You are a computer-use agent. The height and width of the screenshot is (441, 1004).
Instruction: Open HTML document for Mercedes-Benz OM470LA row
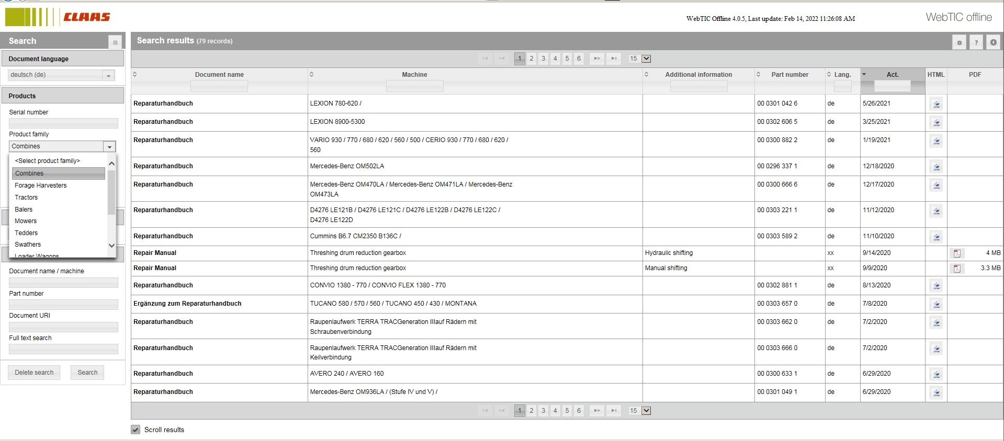click(x=937, y=185)
